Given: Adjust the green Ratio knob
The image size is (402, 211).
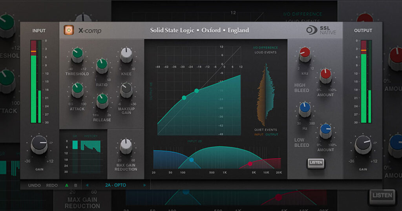Looking at the screenshot, I should pyautogui.click(x=102, y=66).
